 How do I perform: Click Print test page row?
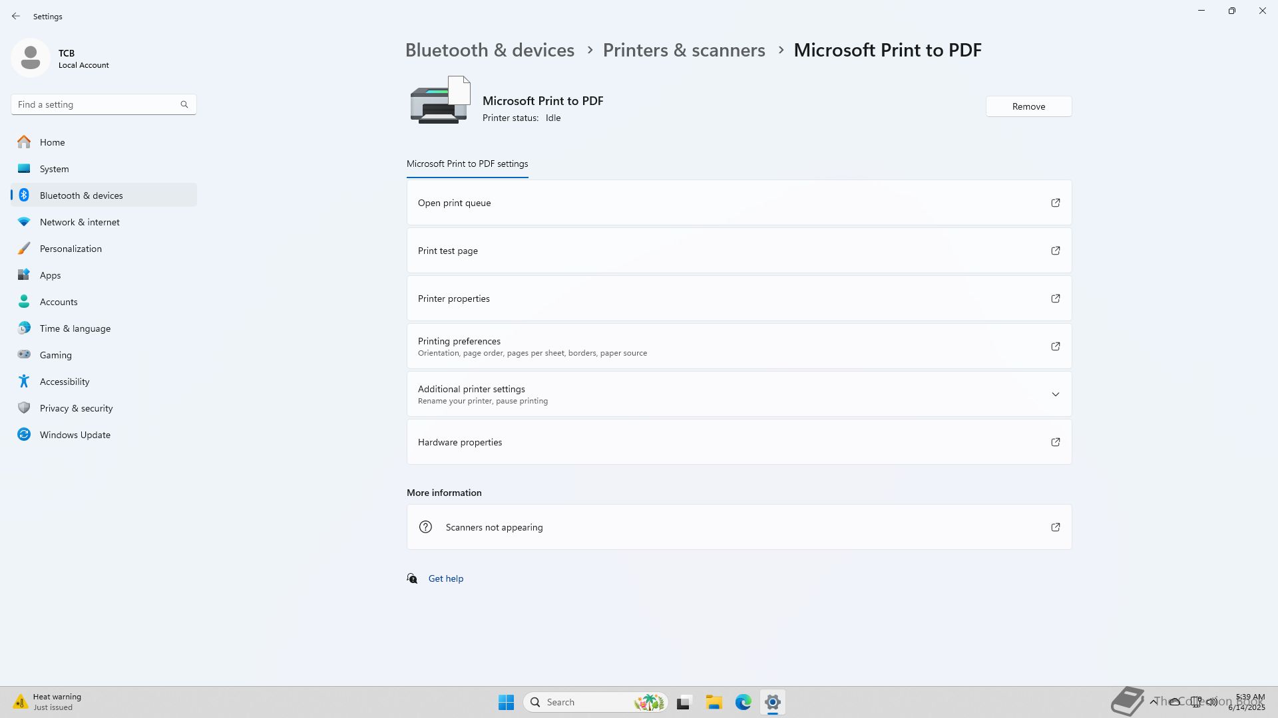click(x=739, y=251)
